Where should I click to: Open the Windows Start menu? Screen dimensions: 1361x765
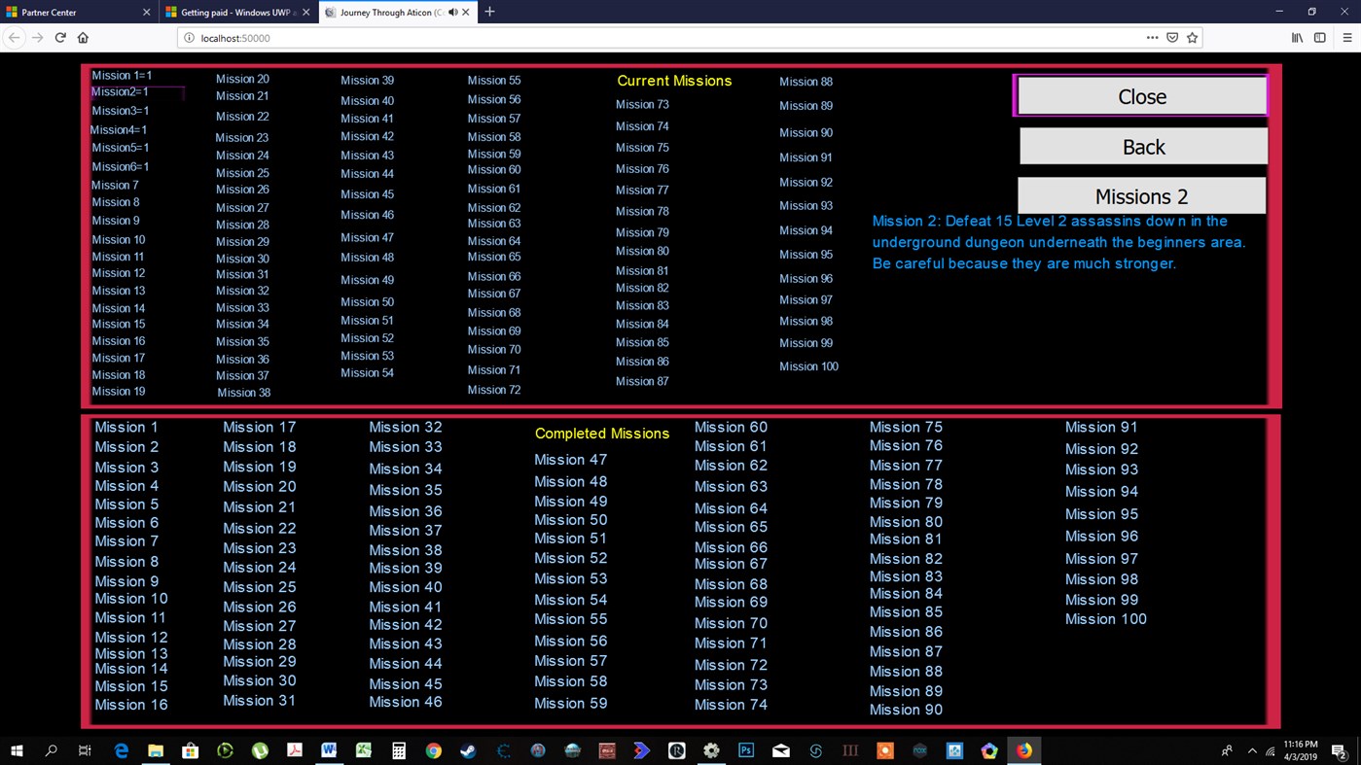(x=16, y=750)
